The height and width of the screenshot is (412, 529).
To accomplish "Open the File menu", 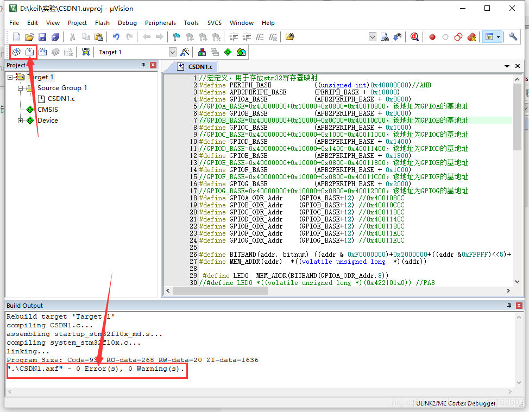I will click(x=14, y=23).
